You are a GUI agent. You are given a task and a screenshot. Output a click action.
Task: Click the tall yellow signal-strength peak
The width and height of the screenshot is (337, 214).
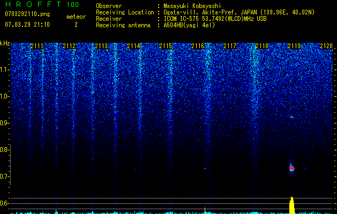tap(291, 205)
